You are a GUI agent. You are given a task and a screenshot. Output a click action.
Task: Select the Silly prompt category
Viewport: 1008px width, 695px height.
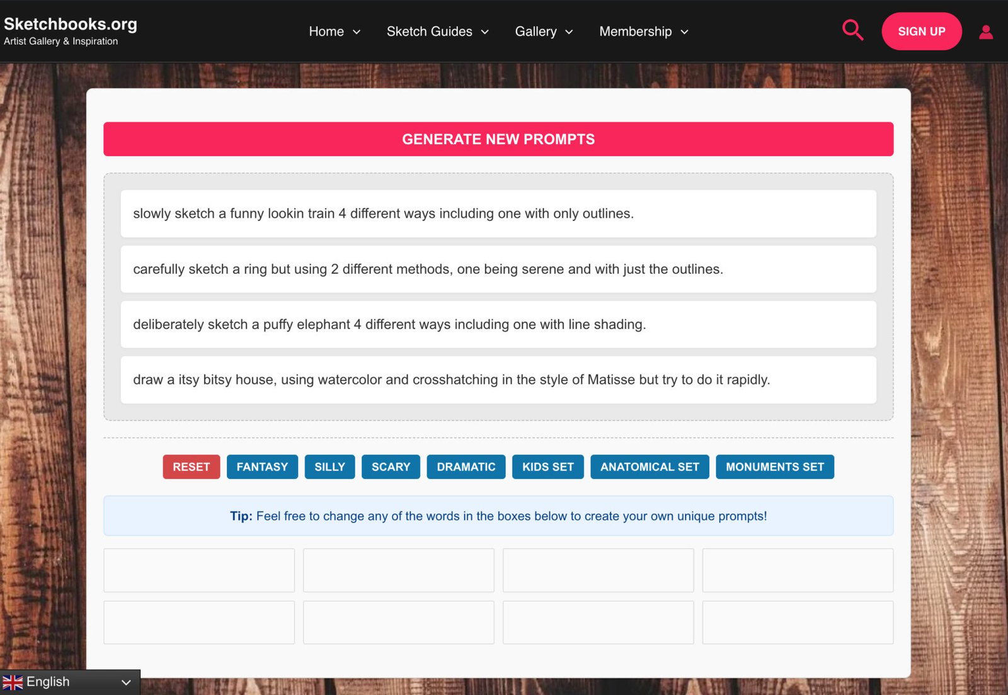tap(330, 467)
